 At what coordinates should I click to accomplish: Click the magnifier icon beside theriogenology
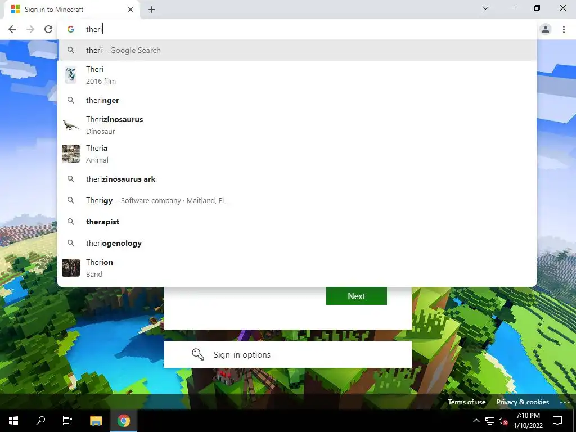point(71,243)
